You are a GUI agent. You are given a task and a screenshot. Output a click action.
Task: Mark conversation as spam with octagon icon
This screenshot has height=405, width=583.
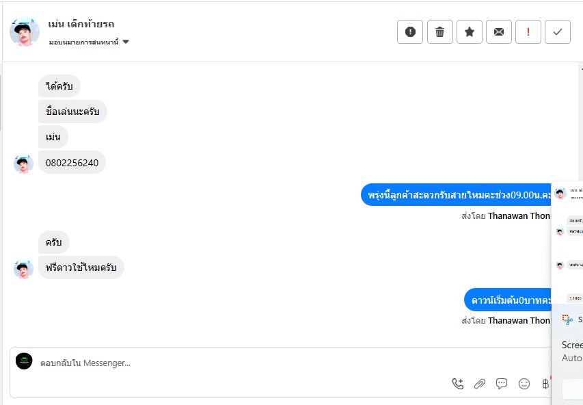click(x=410, y=32)
